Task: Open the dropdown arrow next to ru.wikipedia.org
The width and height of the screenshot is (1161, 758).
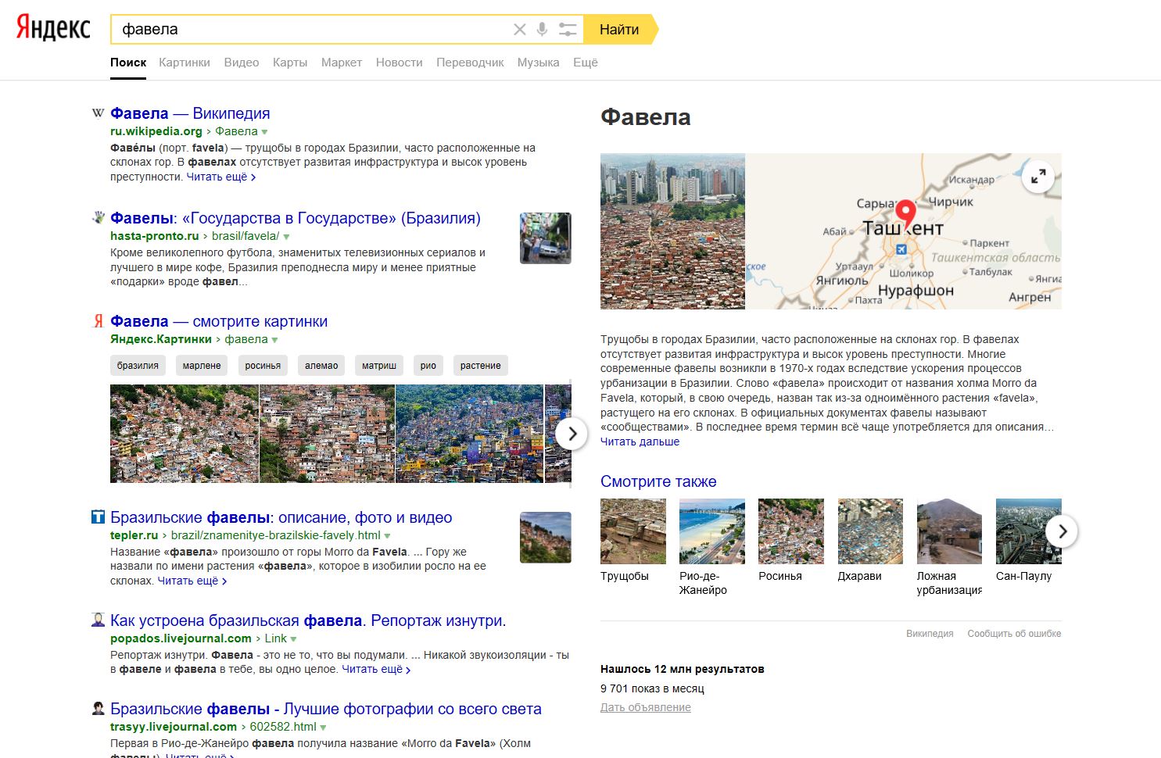Action: tap(265, 132)
